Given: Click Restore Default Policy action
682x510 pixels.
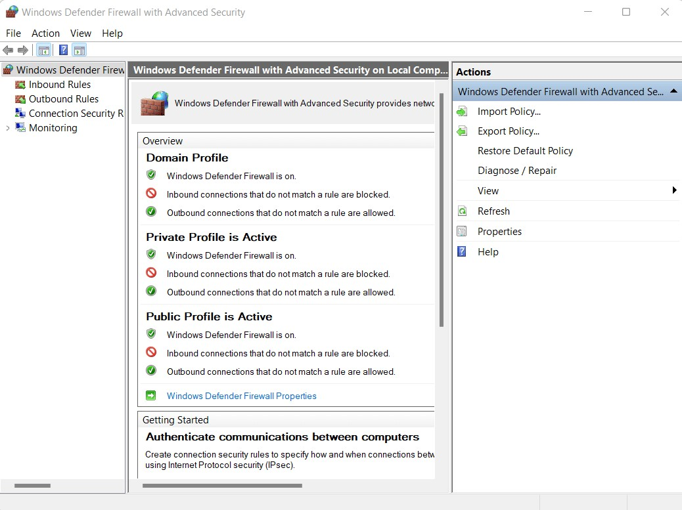Looking at the screenshot, I should (525, 151).
